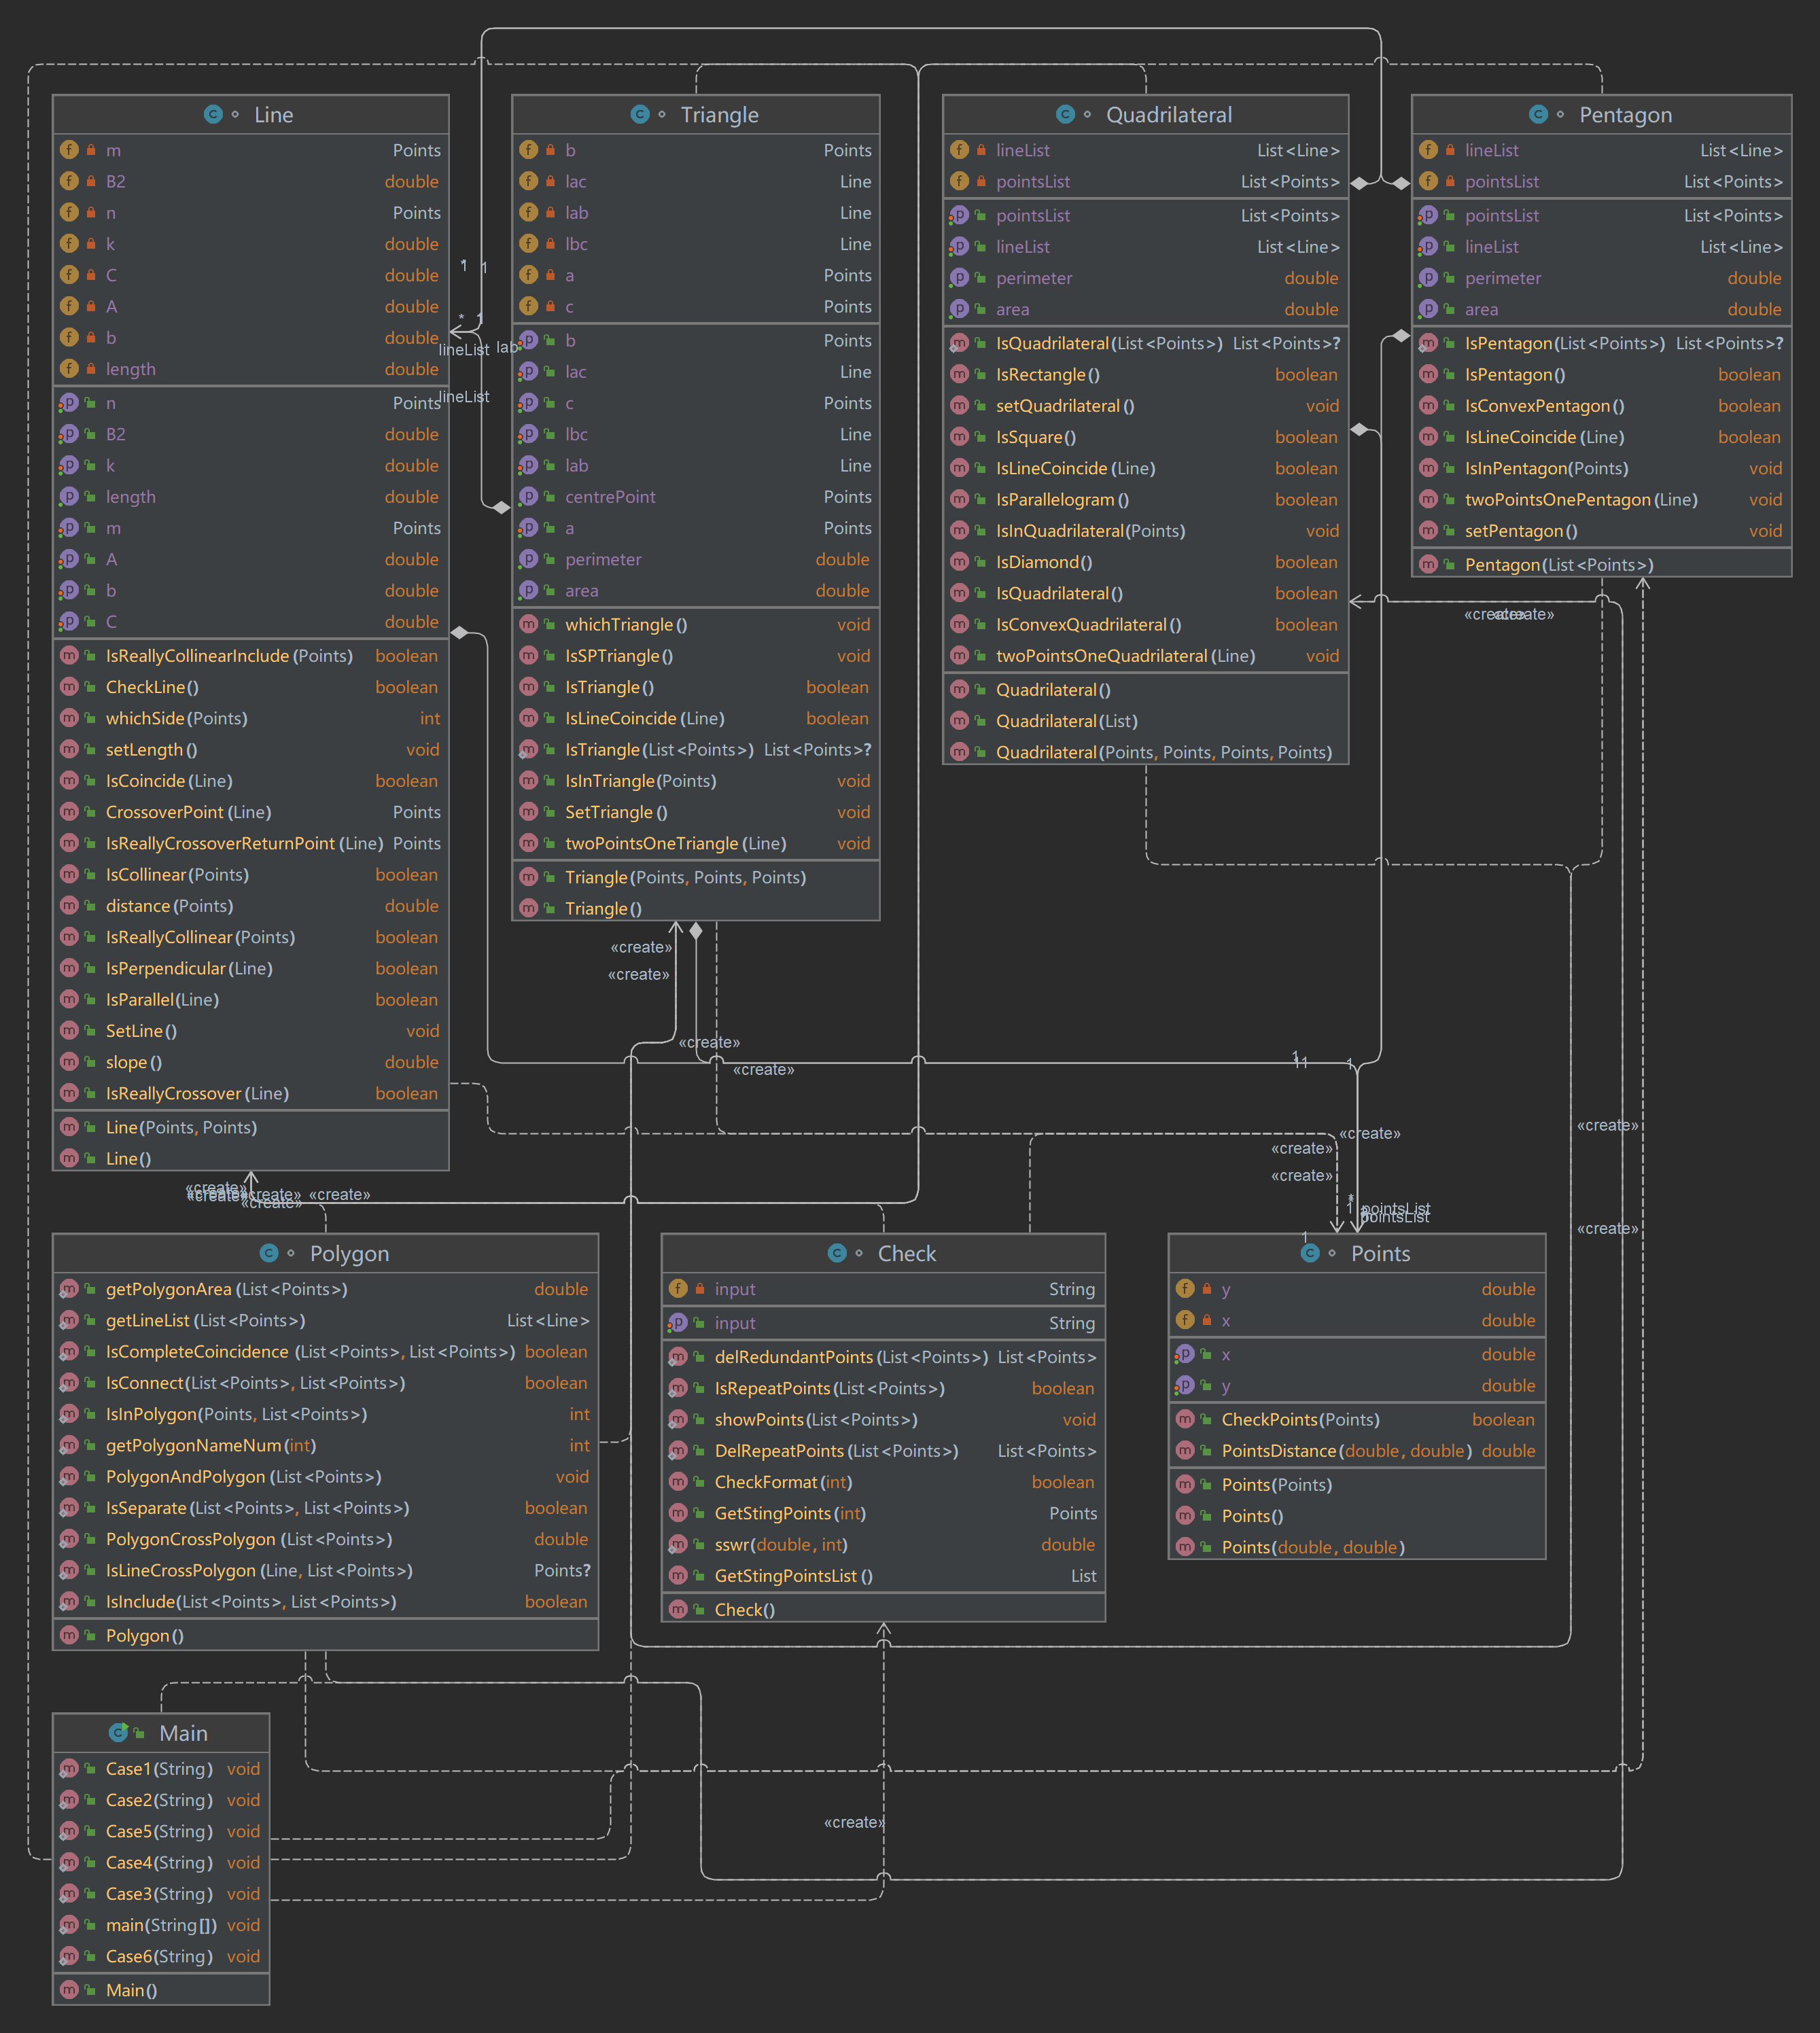Click the runnable class icon beside Main
The width and height of the screenshot is (1820, 2033).
118,1732
